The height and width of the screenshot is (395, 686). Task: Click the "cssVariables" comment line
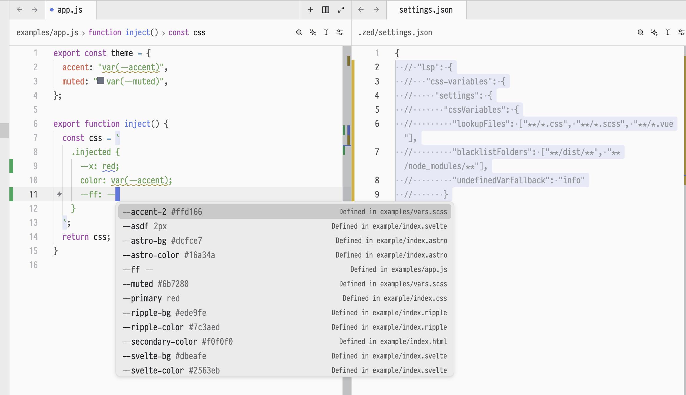459,110
